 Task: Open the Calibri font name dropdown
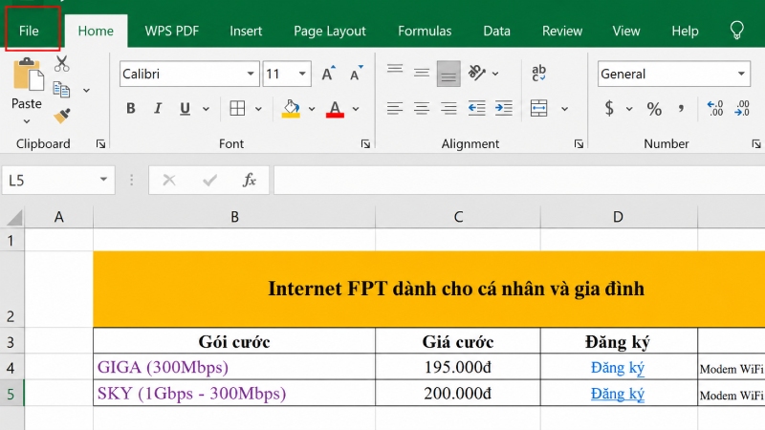(251, 74)
